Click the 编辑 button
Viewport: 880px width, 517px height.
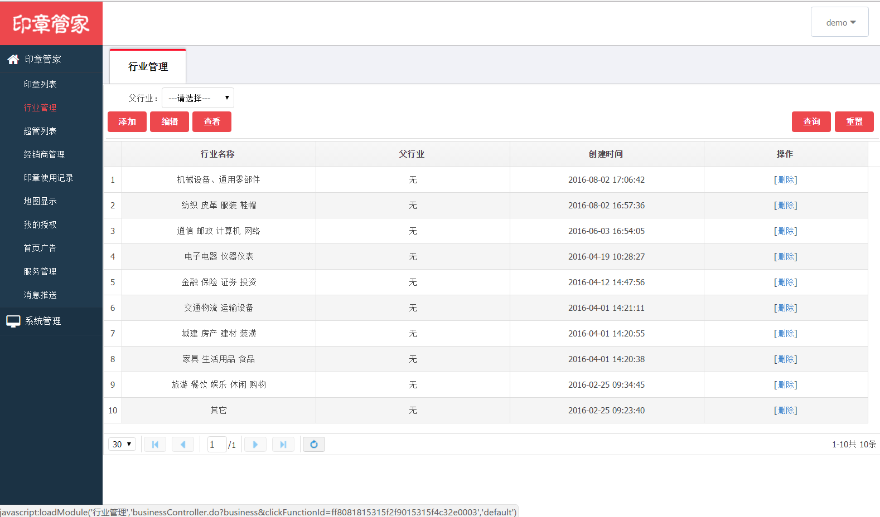[170, 122]
